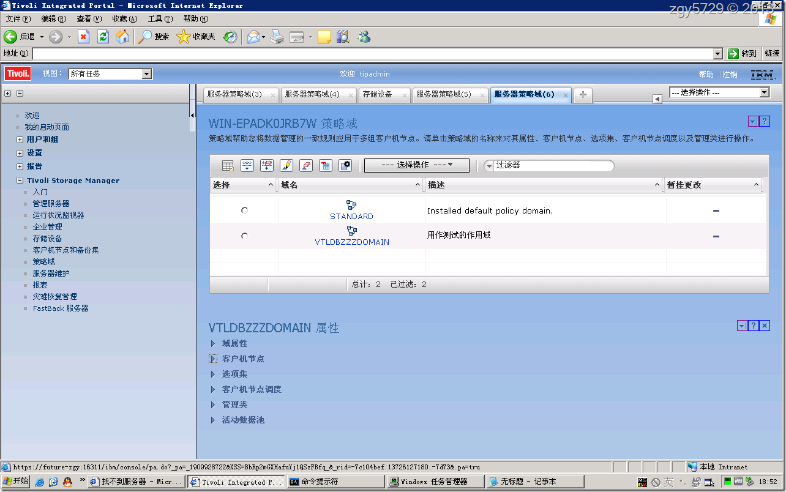Open the 命令提示符 taskbar button
The image size is (786, 492).
click(335, 482)
